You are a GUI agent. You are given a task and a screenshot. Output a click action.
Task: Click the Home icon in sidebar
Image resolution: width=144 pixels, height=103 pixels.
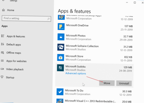[3, 10]
